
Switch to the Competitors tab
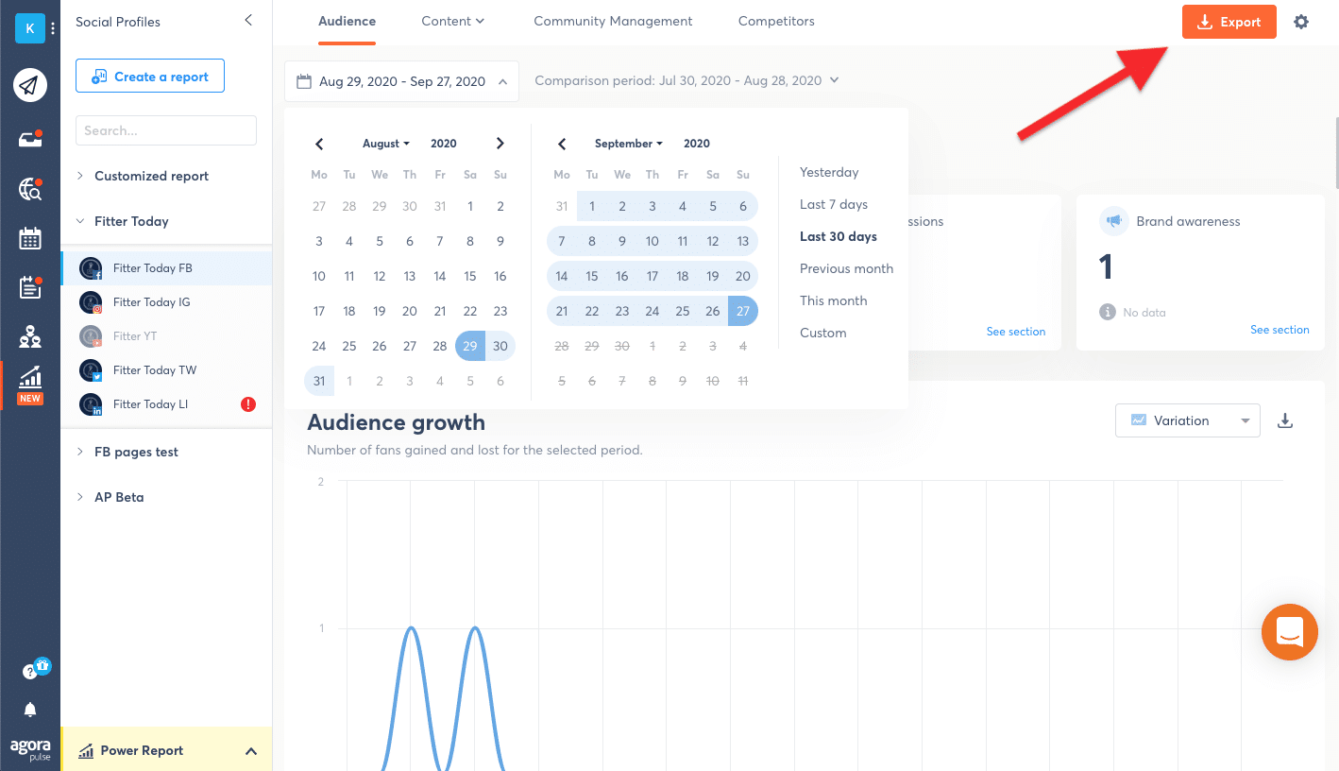776,21
